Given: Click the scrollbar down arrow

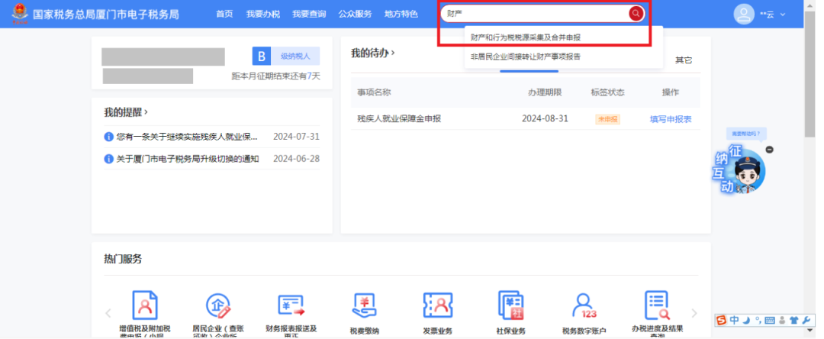Looking at the screenshot, I should [810, 330].
